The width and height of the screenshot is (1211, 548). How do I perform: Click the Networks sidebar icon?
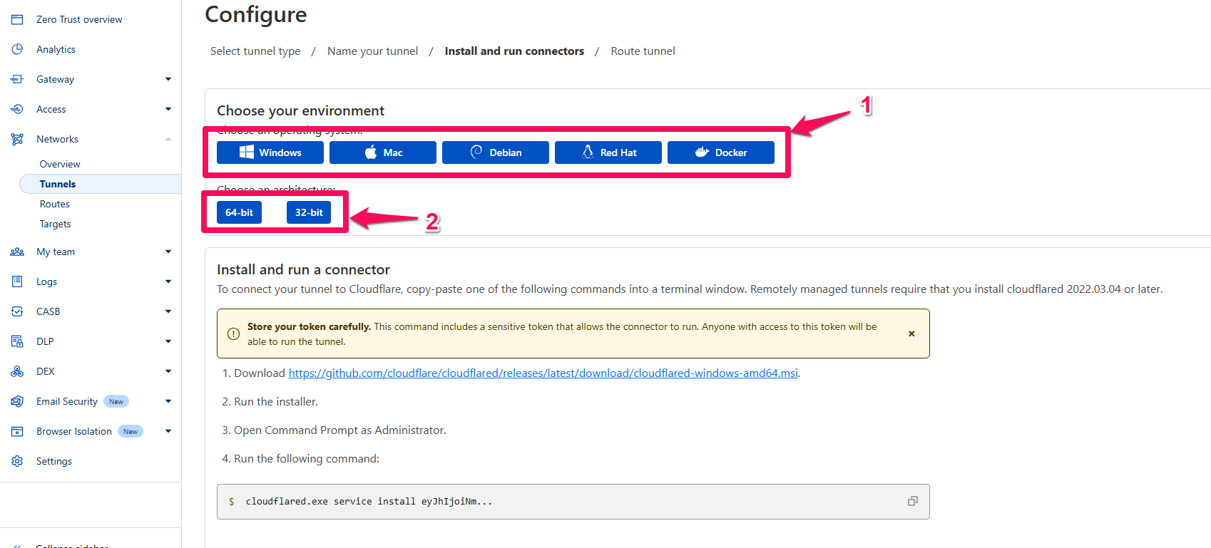[17, 139]
